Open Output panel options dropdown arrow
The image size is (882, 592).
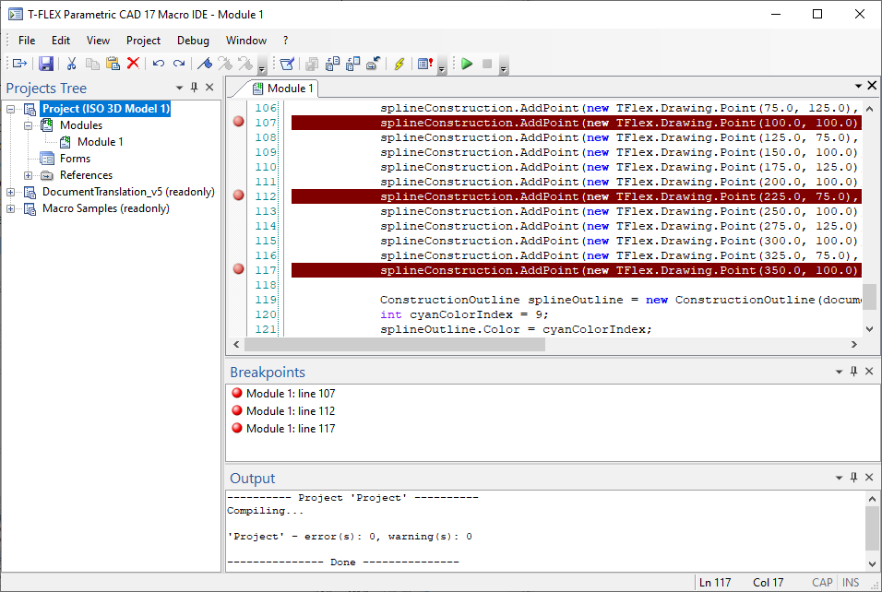click(839, 478)
